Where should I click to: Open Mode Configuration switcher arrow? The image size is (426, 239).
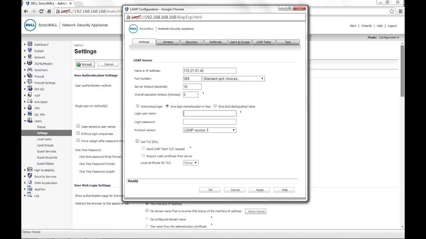click(x=398, y=38)
